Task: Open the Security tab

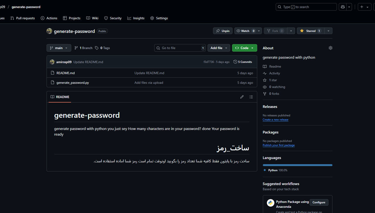Action: coord(113,18)
